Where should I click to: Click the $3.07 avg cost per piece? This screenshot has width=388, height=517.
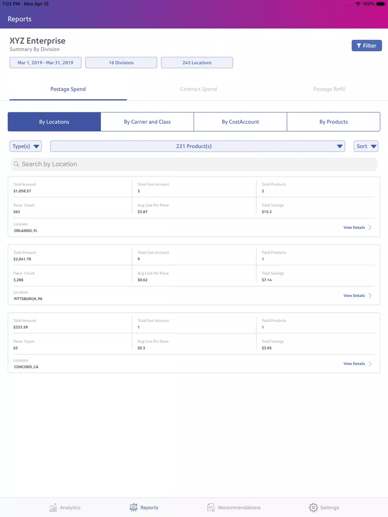click(x=143, y=212)
